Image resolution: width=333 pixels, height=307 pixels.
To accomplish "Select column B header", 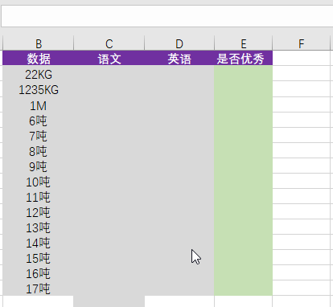I will click(38, 43).
